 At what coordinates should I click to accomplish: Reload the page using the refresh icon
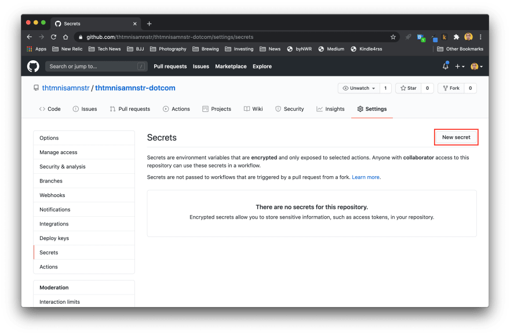click(54, 37)
